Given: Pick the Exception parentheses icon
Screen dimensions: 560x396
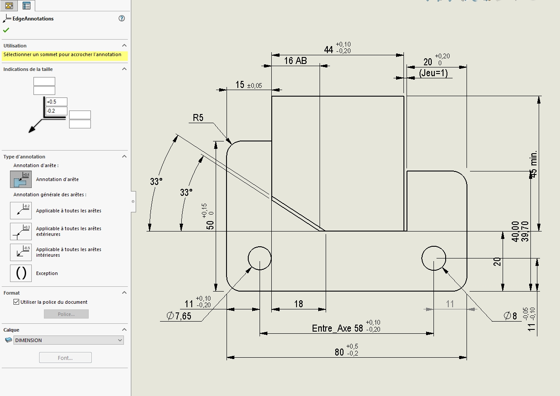Looking at the screenshot, I should 21,273.
